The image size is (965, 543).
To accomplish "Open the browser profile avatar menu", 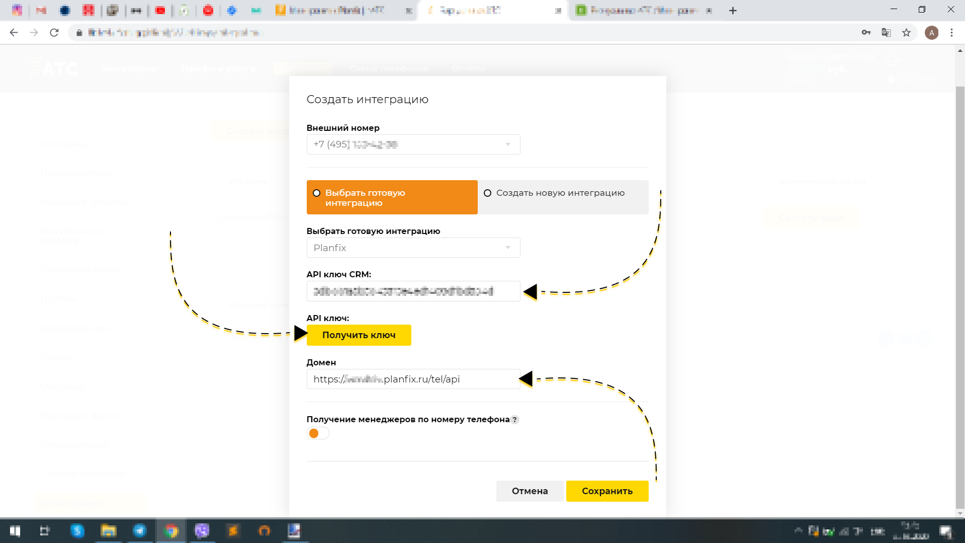I will 932,32.
